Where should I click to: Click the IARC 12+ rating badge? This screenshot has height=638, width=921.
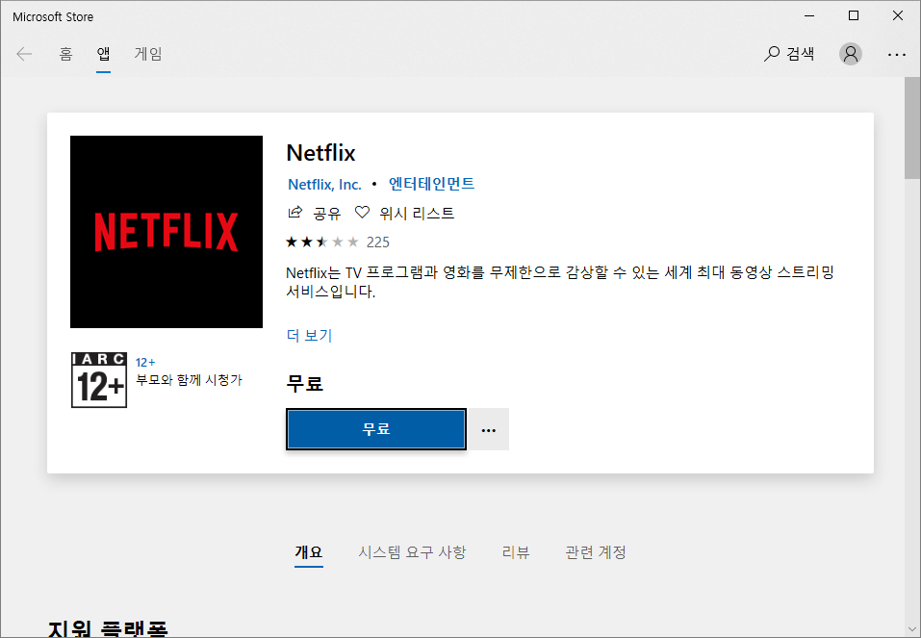[x=99, y=380]
